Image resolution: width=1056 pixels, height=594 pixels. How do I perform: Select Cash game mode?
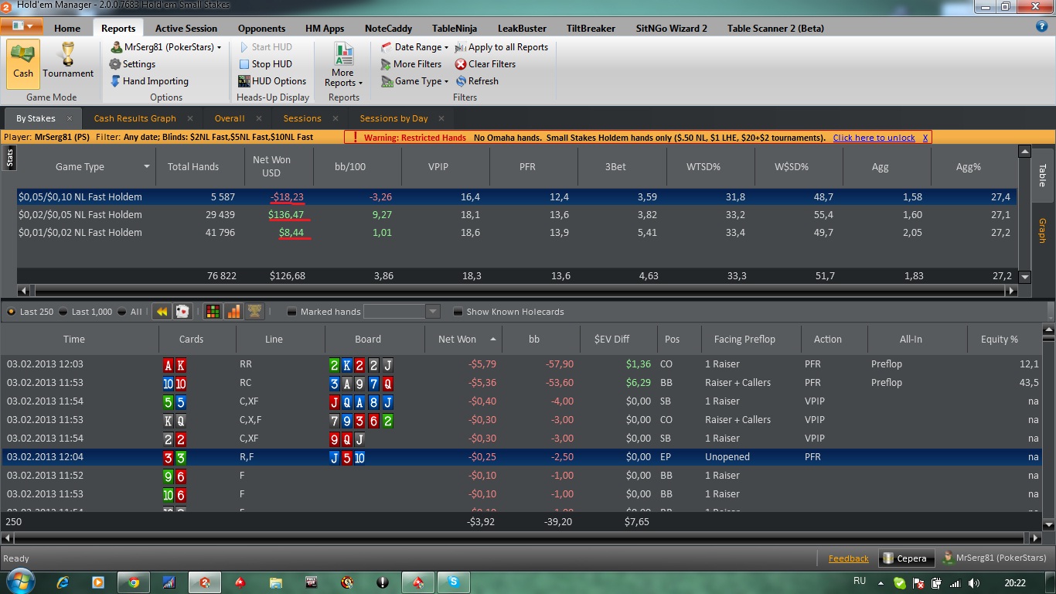[23, 63]
